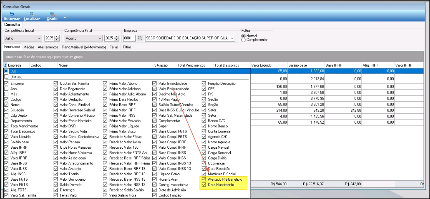Open the Localizar search tool
This screenshot has width=430, height=199.
[32, 16]
